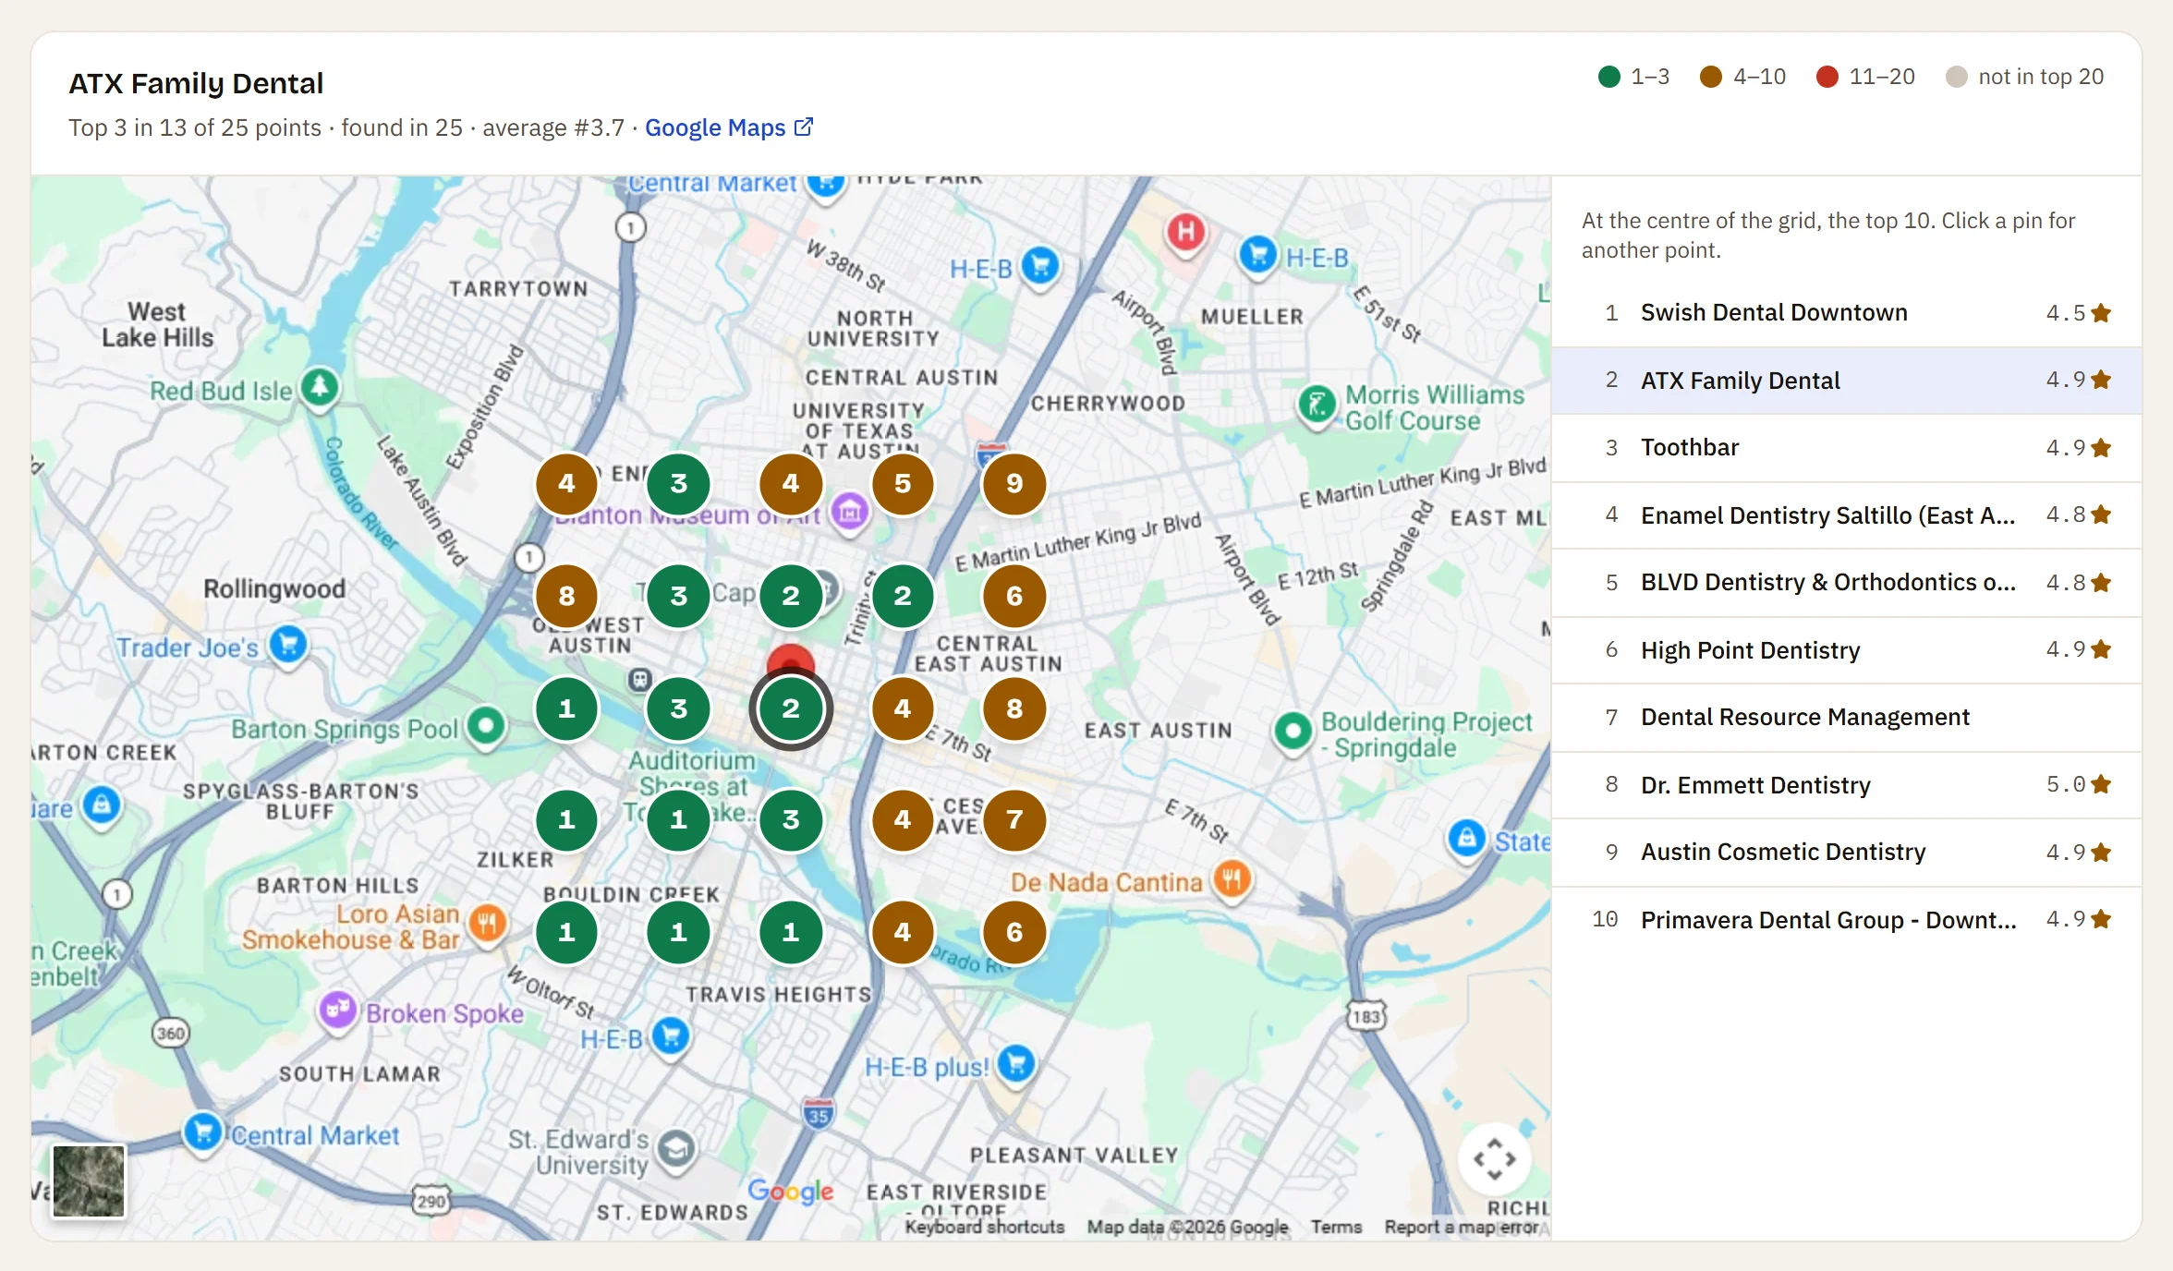Open Keyboard shortcuts link on map
This screenshot has height=1271, width=2173.
[985, 1227]
